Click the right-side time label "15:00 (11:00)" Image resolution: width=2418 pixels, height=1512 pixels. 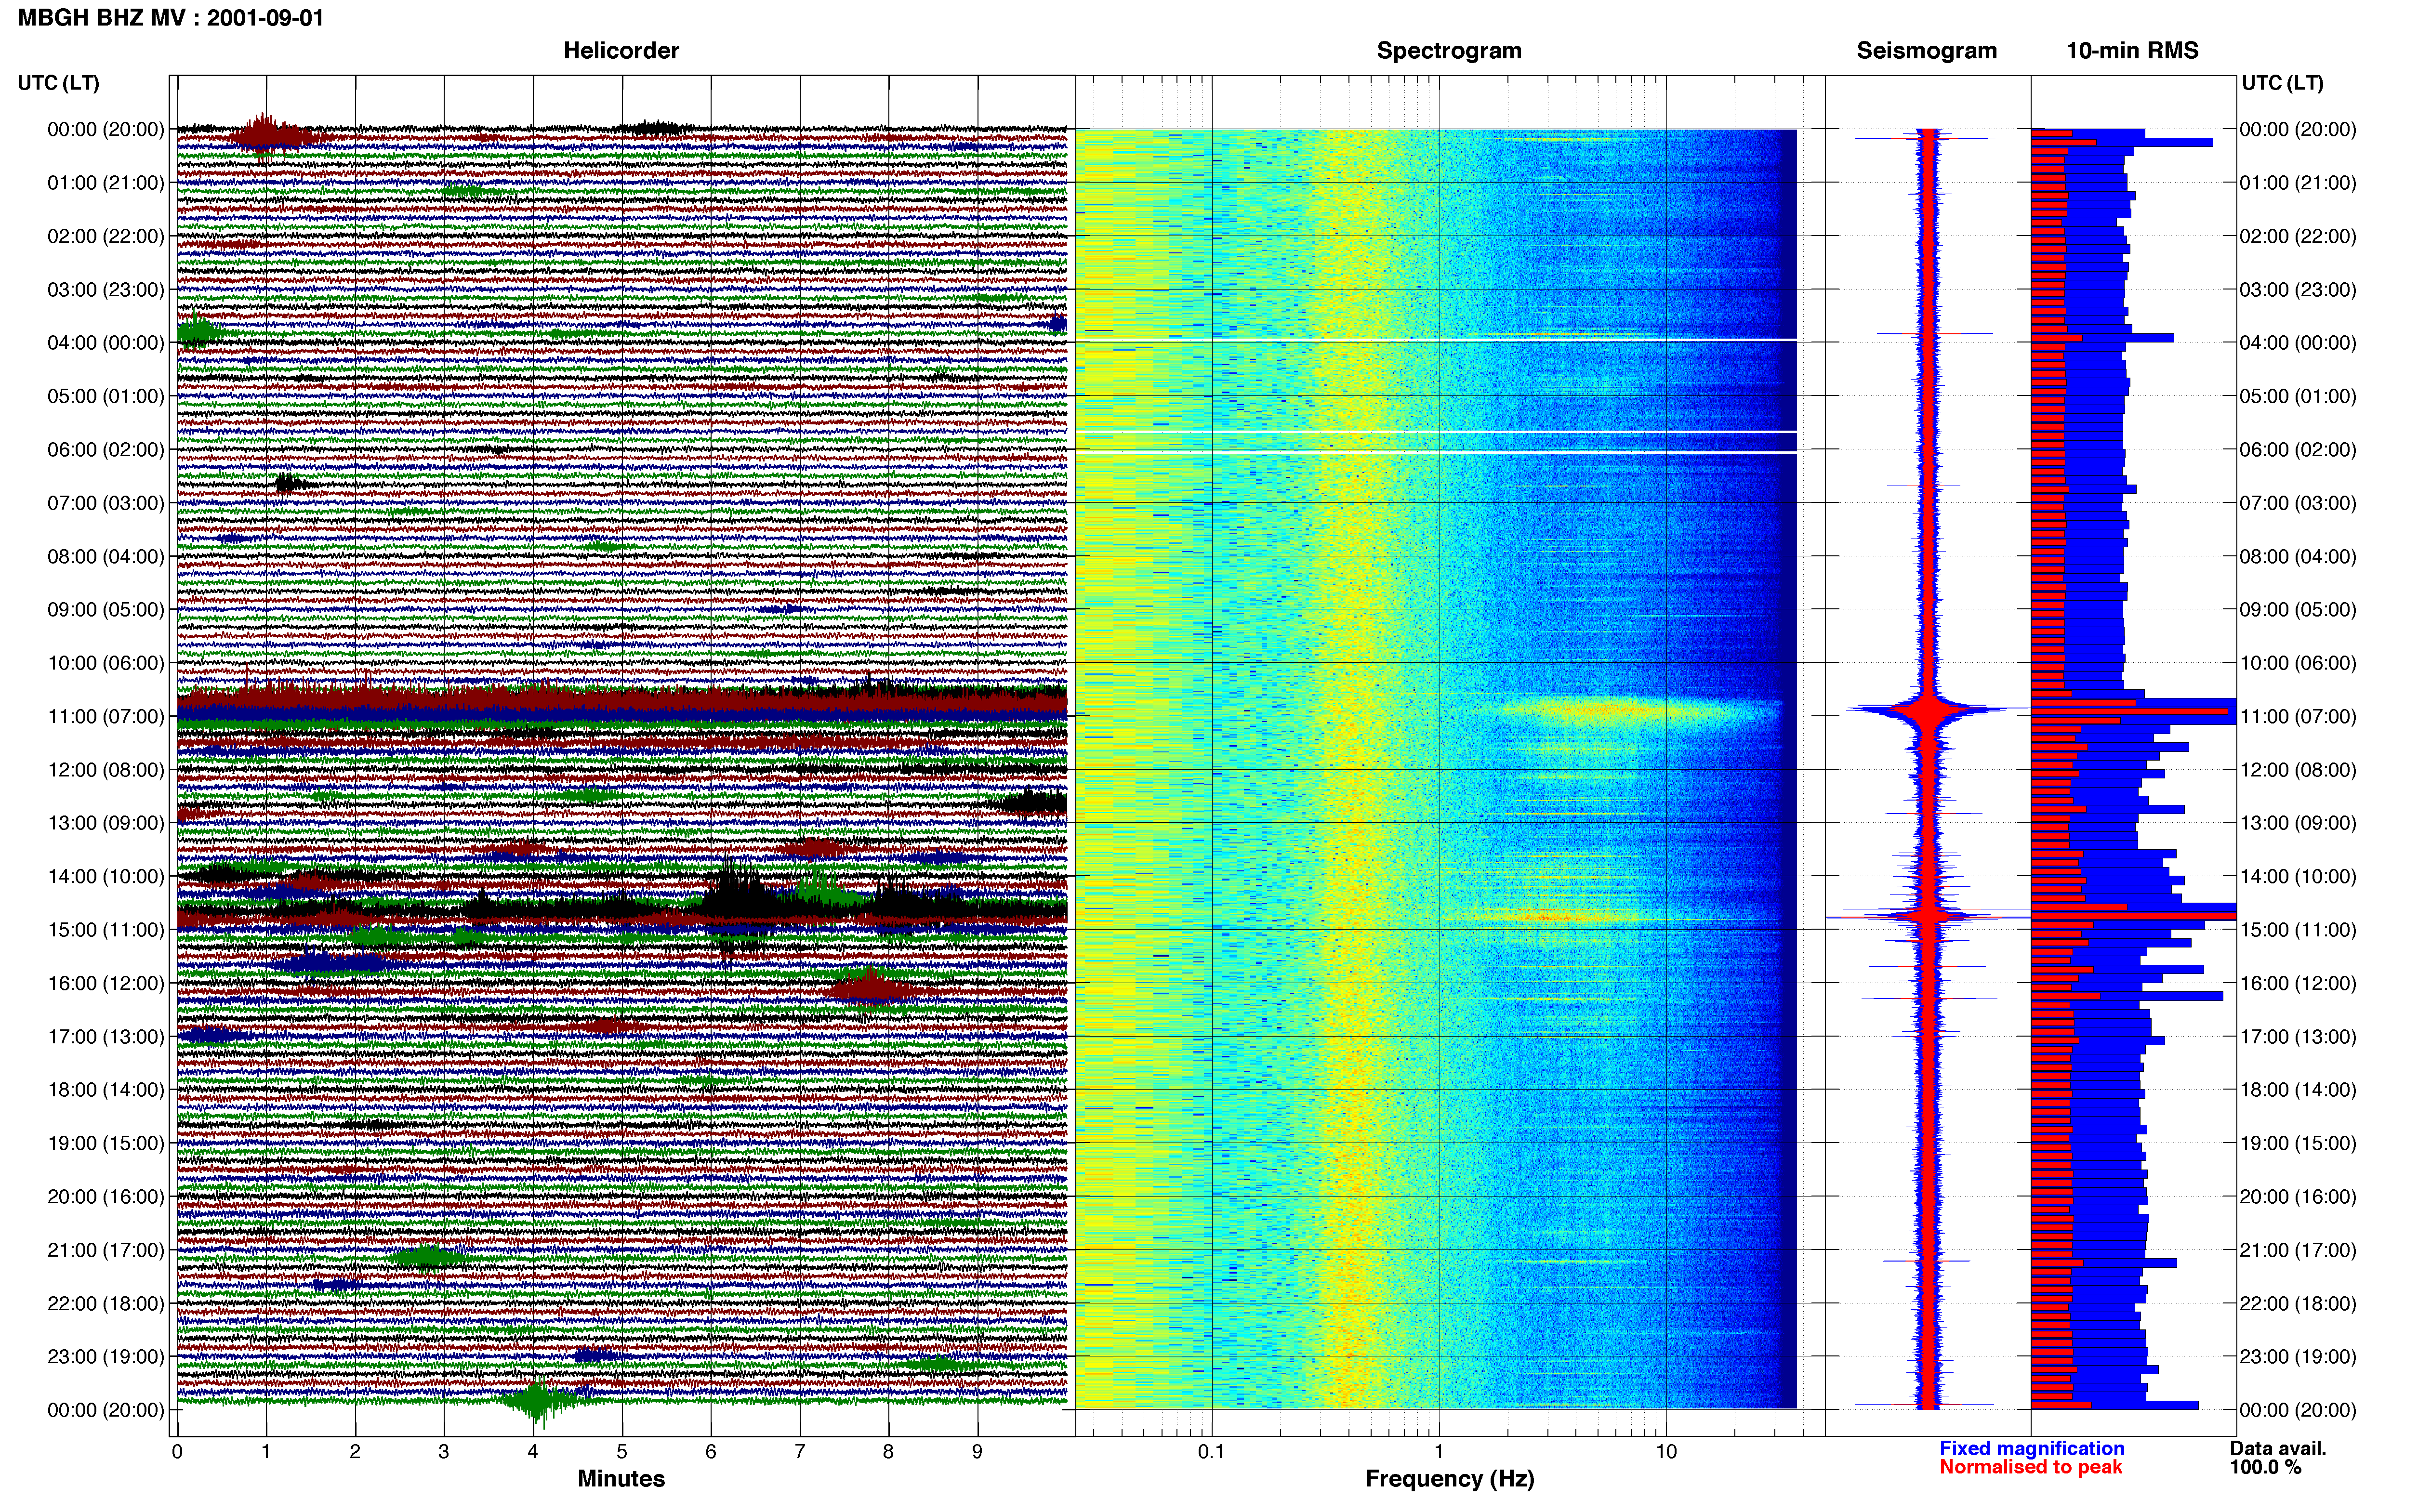2298,930
